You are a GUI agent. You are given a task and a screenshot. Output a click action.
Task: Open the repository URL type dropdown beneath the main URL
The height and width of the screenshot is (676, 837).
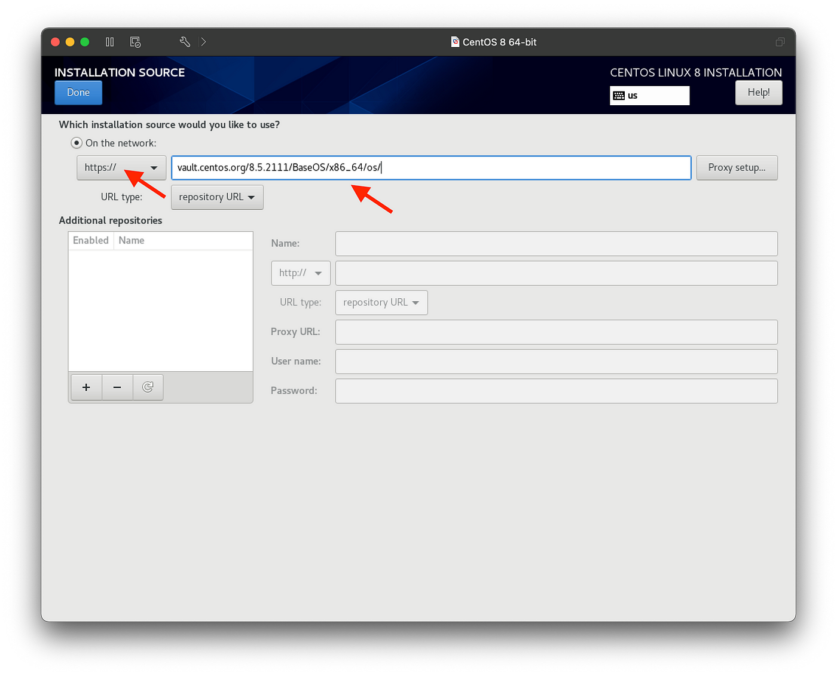click(x=217, y=197)
